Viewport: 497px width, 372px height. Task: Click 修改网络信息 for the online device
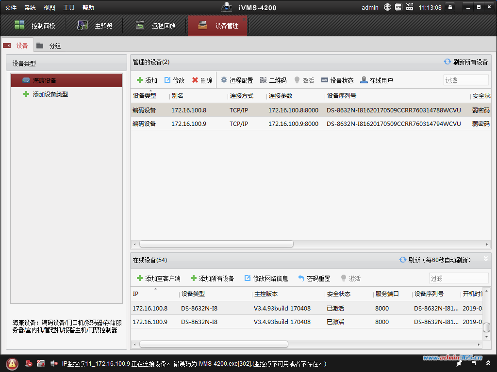coord(266,279)
